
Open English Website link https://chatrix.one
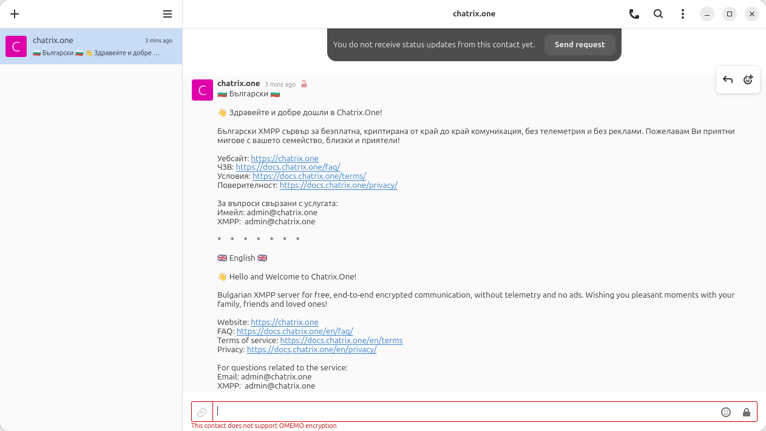click(x=285, y=322)
